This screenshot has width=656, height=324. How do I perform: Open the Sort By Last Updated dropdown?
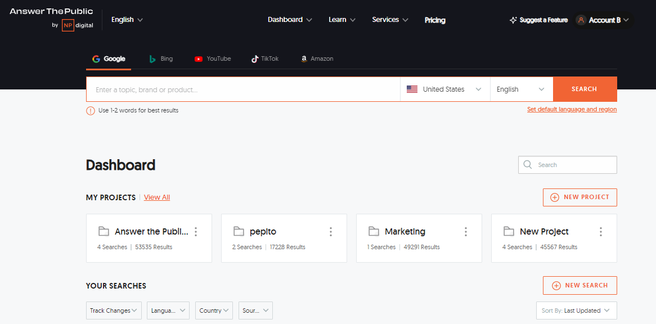(577, 310)
